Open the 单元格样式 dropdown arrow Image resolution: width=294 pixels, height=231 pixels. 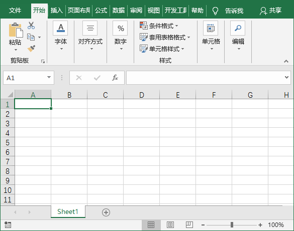click(182, 49)
